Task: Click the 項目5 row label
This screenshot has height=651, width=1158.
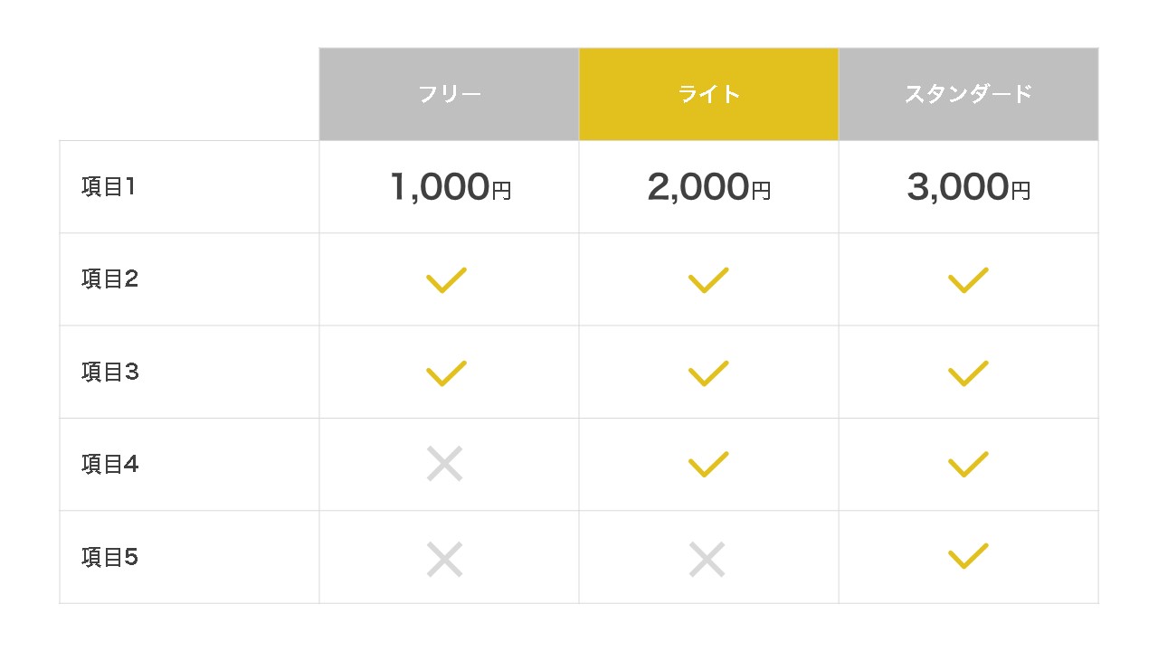Action: click(109, 557)
